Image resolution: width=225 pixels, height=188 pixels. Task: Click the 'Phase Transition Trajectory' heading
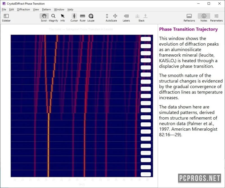[x=188, y=29]
